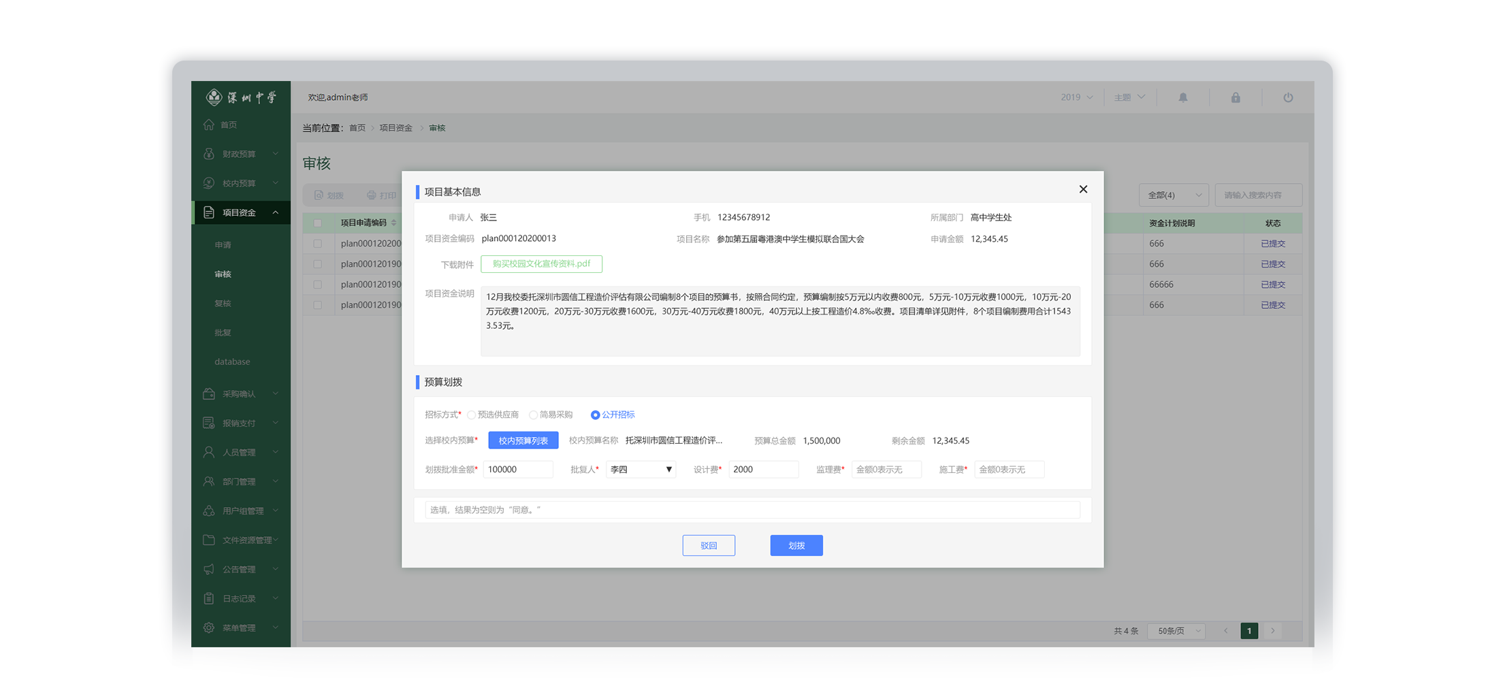Click the 划拨批准金额 input field
This screenshot has width=1486, height=684.
(518, 470)
